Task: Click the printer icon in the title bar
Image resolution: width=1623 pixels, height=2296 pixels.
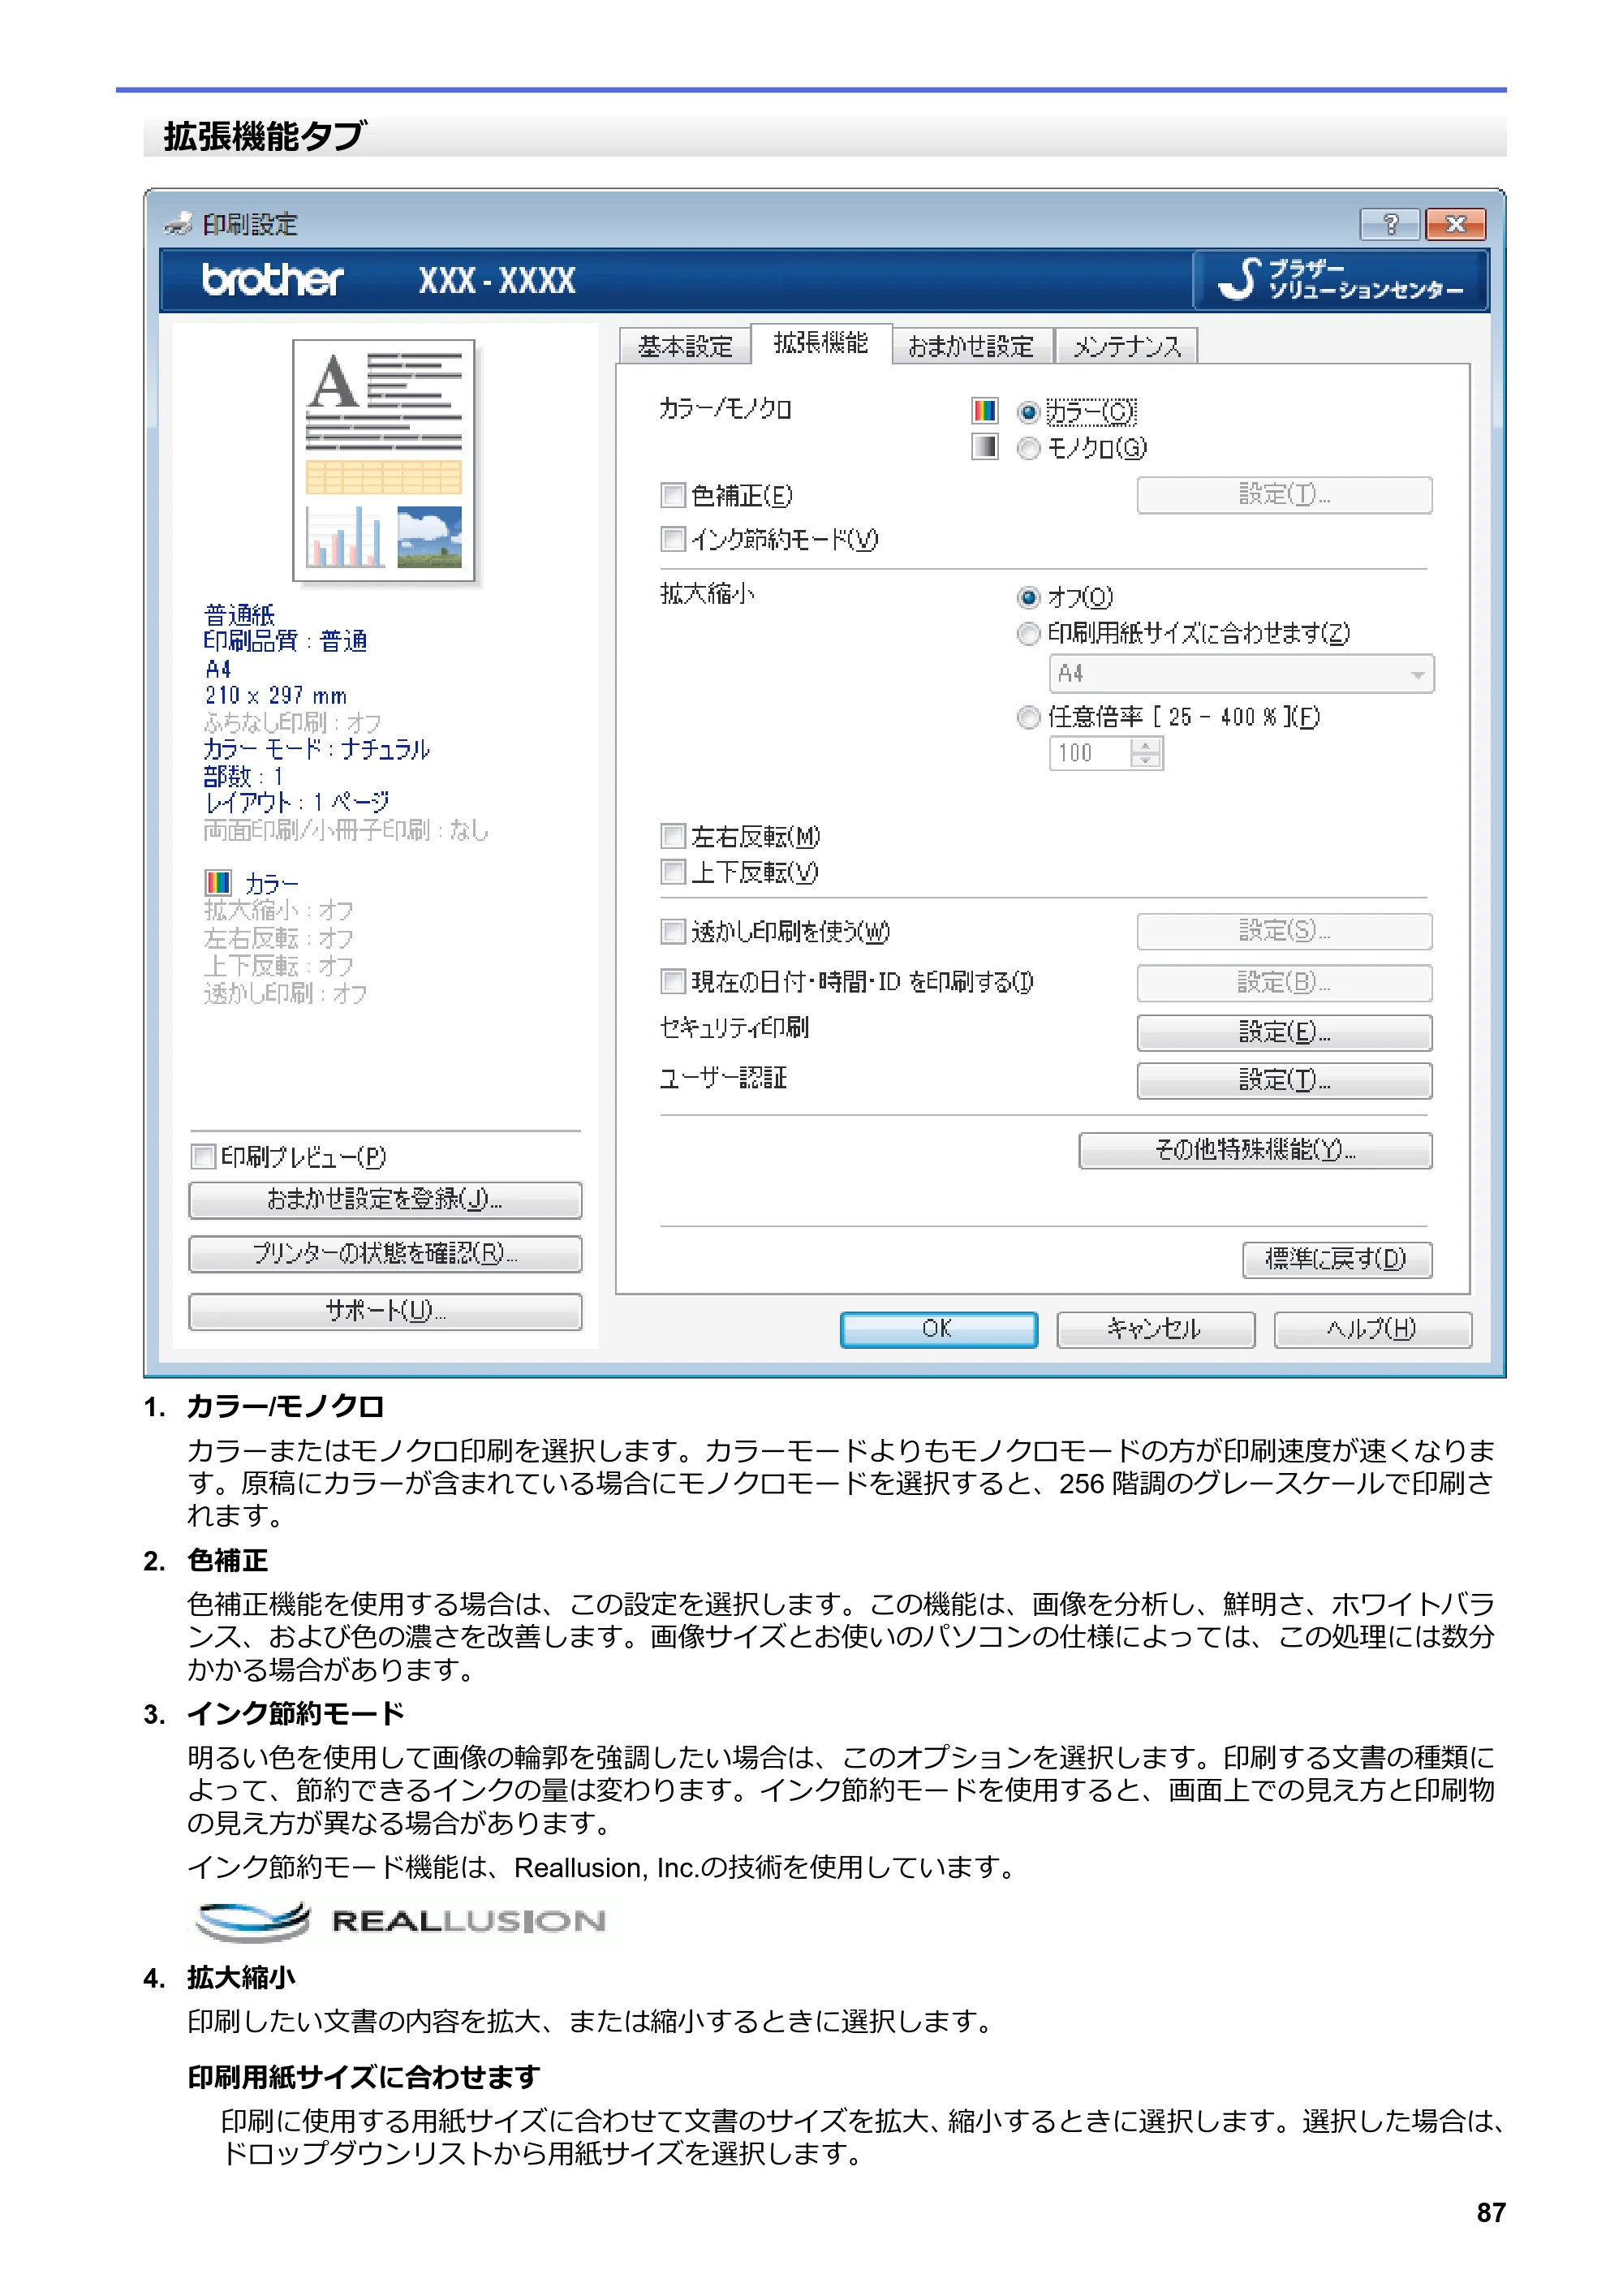Action: tap(178, 224)
